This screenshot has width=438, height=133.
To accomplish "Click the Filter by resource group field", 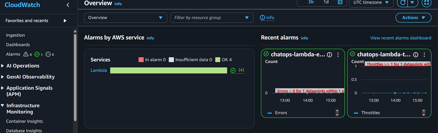I will [x=212, y=18].
